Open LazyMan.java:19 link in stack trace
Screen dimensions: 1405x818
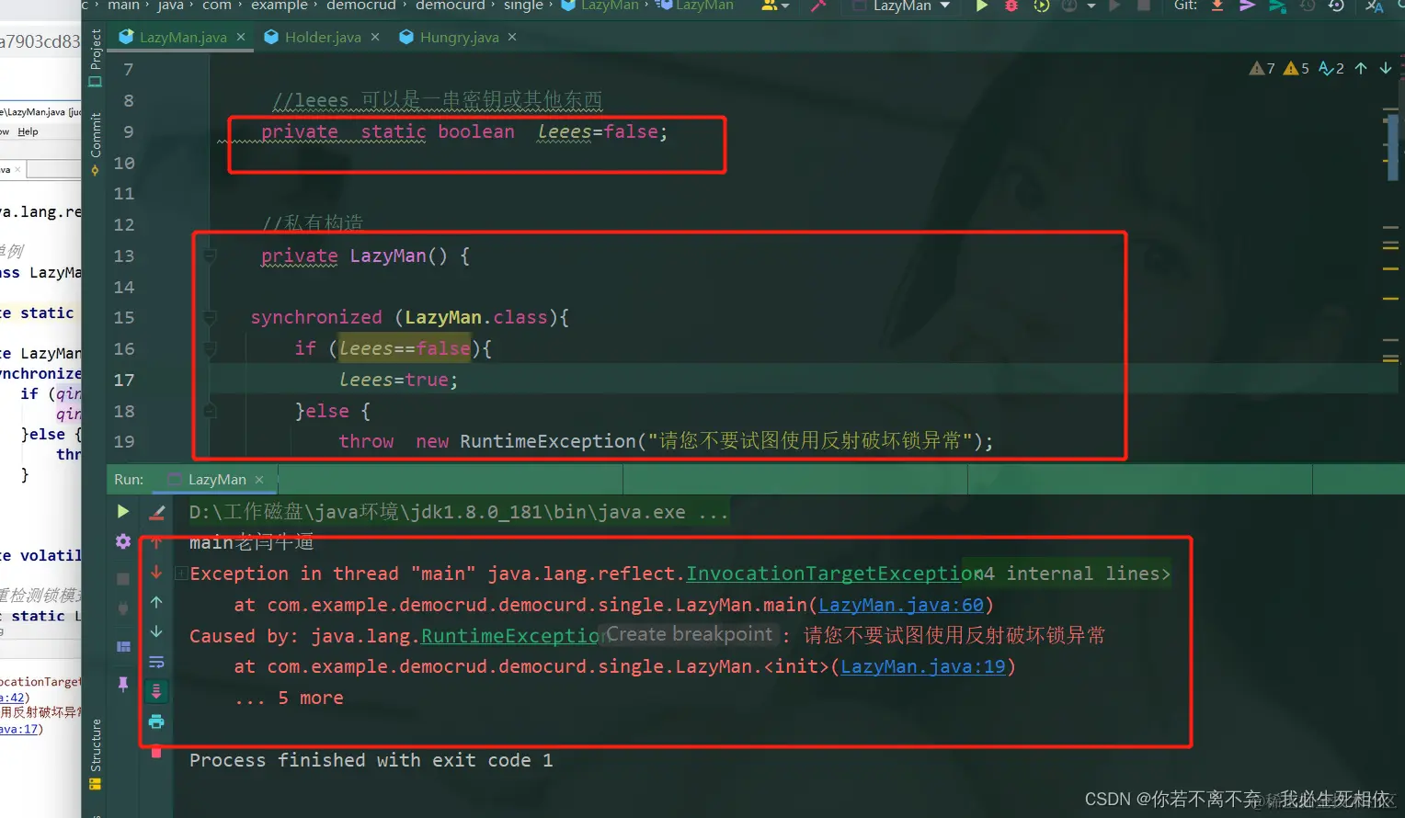point(923,666)
